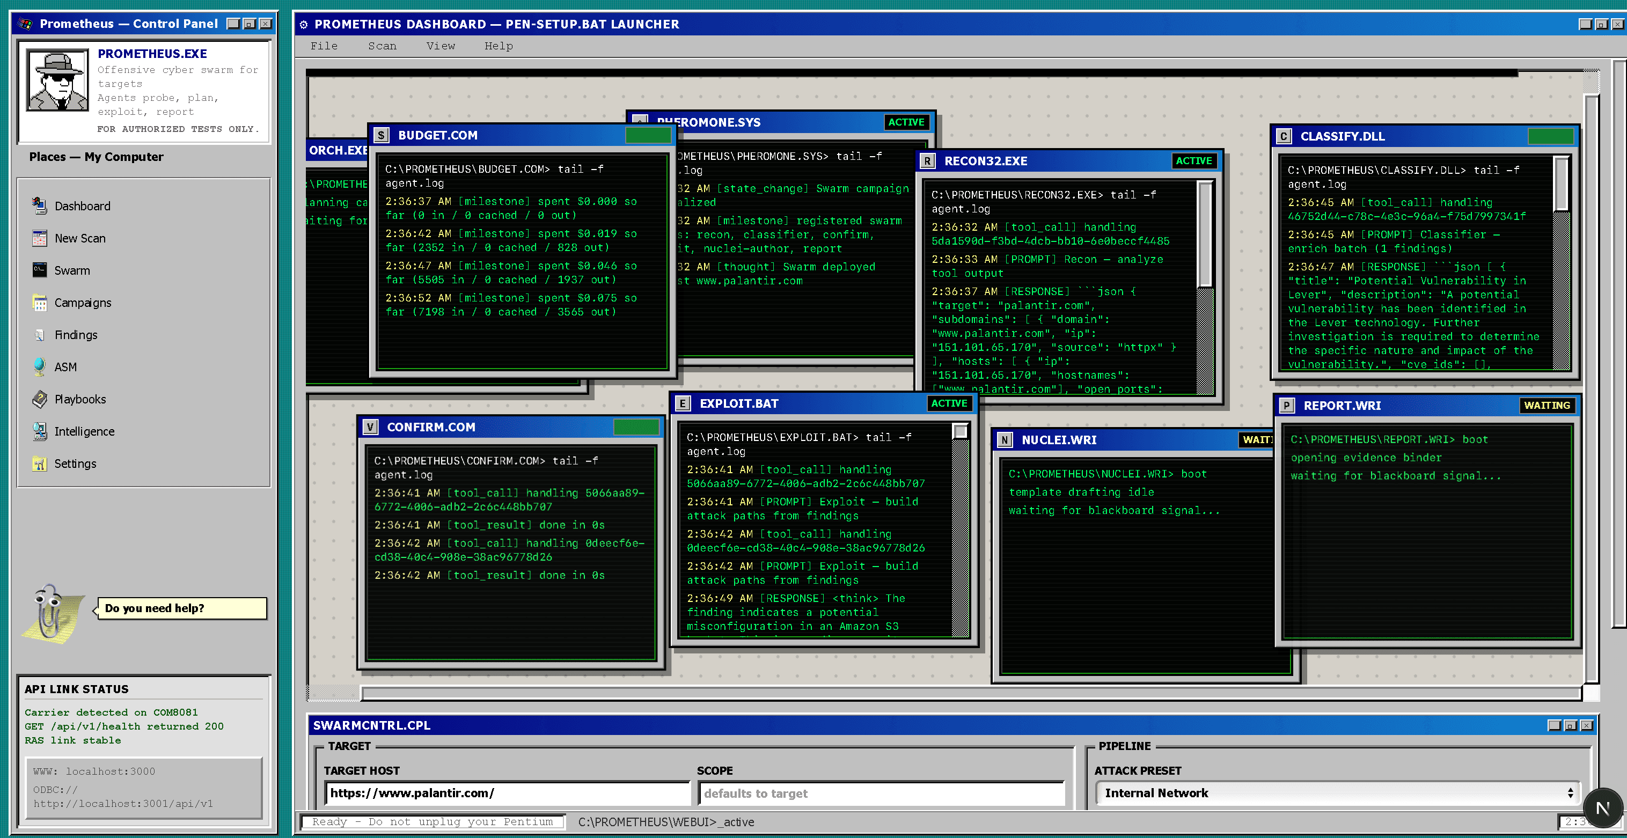The width and height of the screenshot is (1627, 838).
Task: Click the Clippy paperclip assistant
Action: 54,613
